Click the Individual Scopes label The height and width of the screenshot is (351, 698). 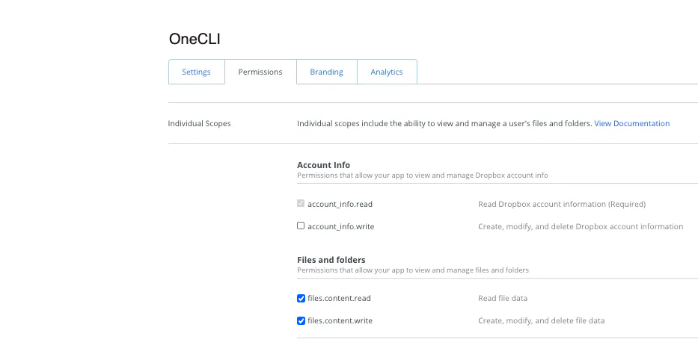tap(200, 123)
